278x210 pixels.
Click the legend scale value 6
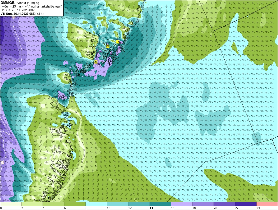(65, 208)
